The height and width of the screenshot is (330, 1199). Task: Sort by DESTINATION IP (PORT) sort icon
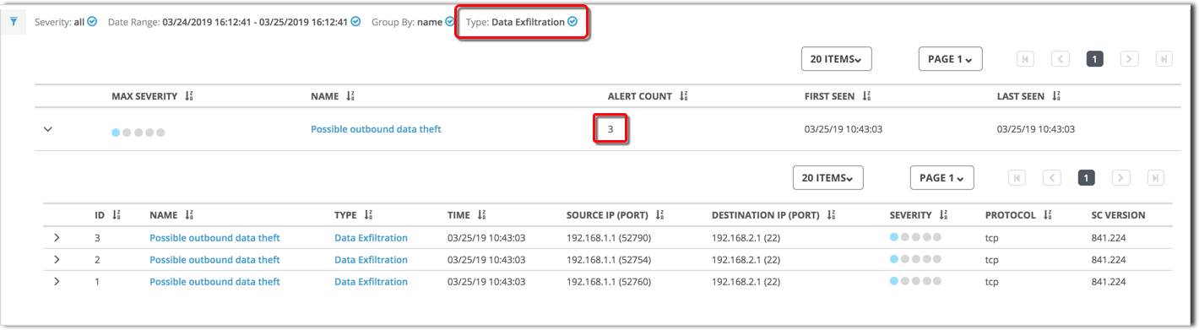click(x=831, y=216)
